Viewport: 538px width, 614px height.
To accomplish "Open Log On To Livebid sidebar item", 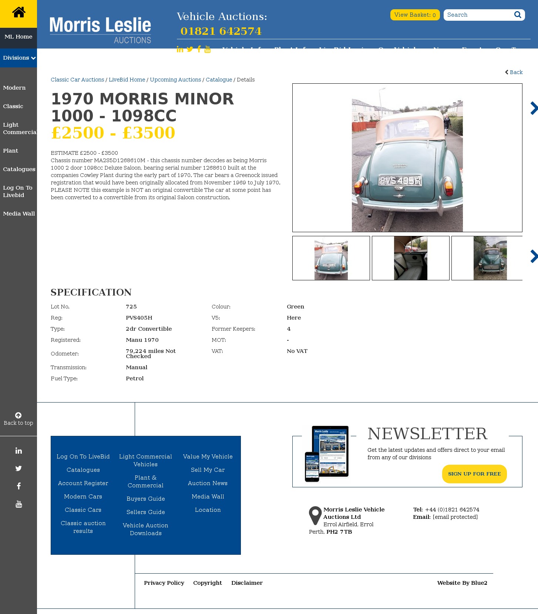I will [x=18, y=191].
